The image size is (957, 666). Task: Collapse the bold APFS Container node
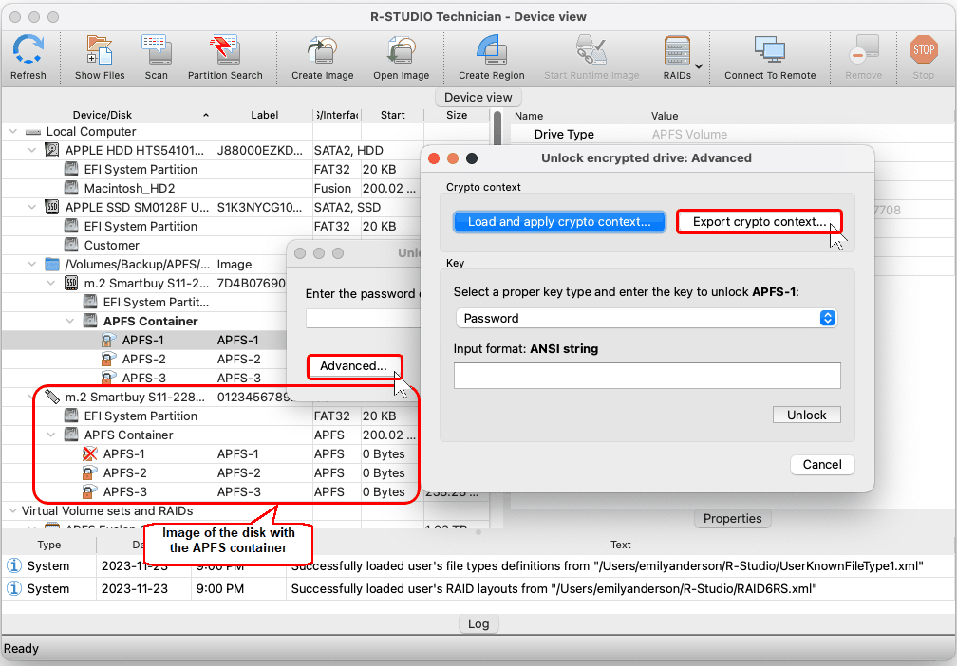tap(70, 321)
